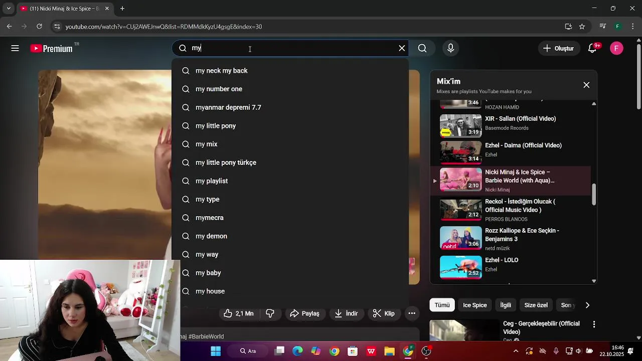Screen dimensions: 642x361
Task: Open the notifications bell
Action: point(593,48)
